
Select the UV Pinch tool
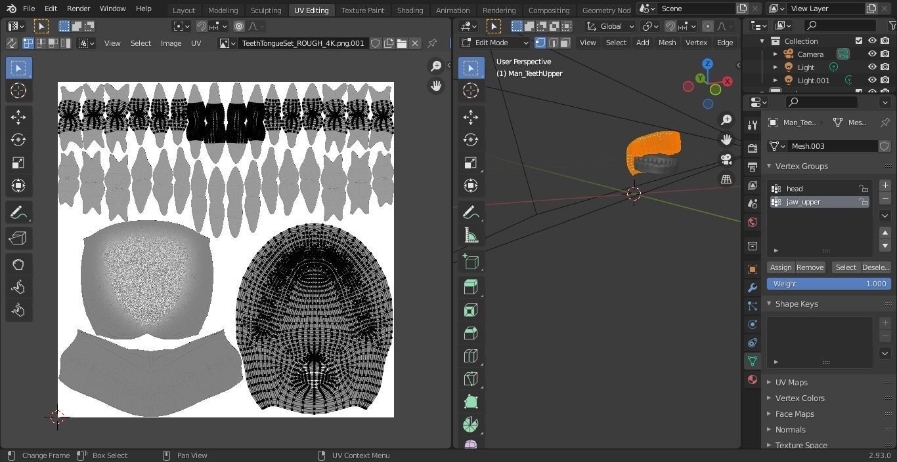click(x=18, y=311)
